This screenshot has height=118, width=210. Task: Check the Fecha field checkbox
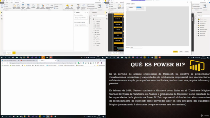coord(94,32)
